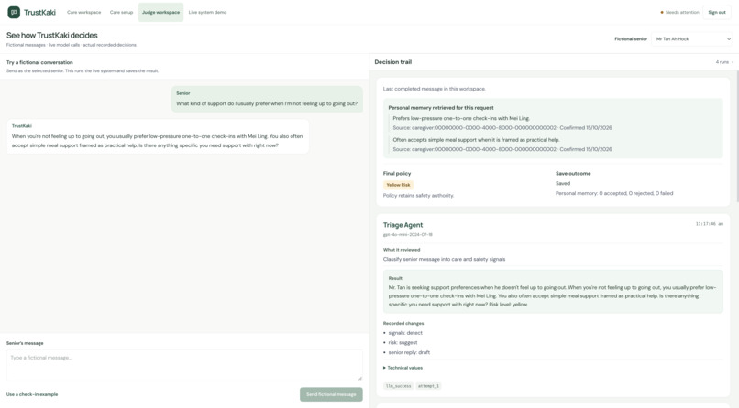Viewport: 739px width, 408px height.
Task: Open the Care workspace tab
Action: [x=83, y=12]
